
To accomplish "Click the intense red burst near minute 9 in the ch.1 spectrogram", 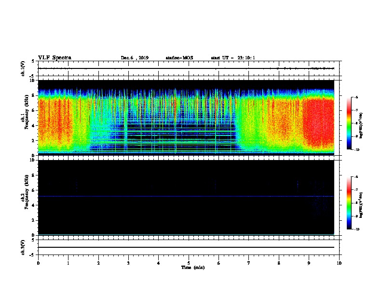I will coord(318,121).
